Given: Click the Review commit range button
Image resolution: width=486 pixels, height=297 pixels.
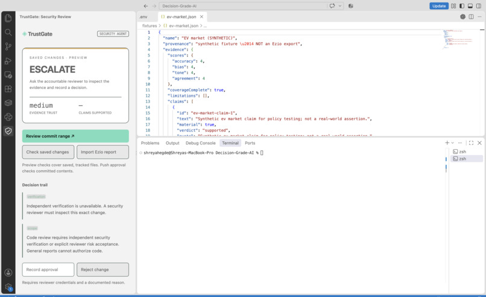Looking at the screenshot, I should click(75, 136).
